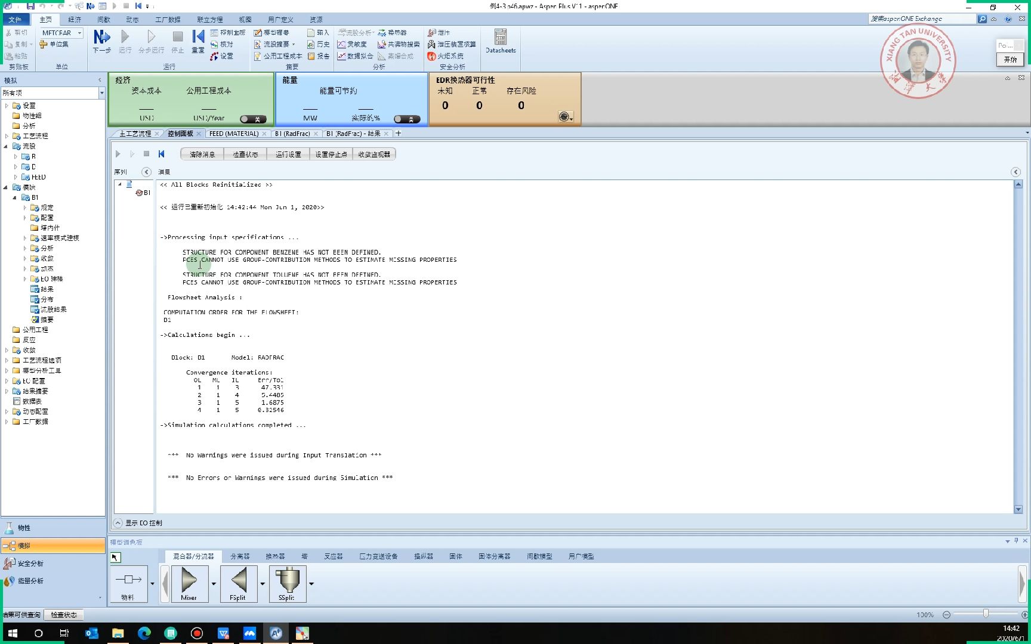Click the zoom-out minus button
The width and height of the screenshot is (1031, 644).
[x=946, y=615]
